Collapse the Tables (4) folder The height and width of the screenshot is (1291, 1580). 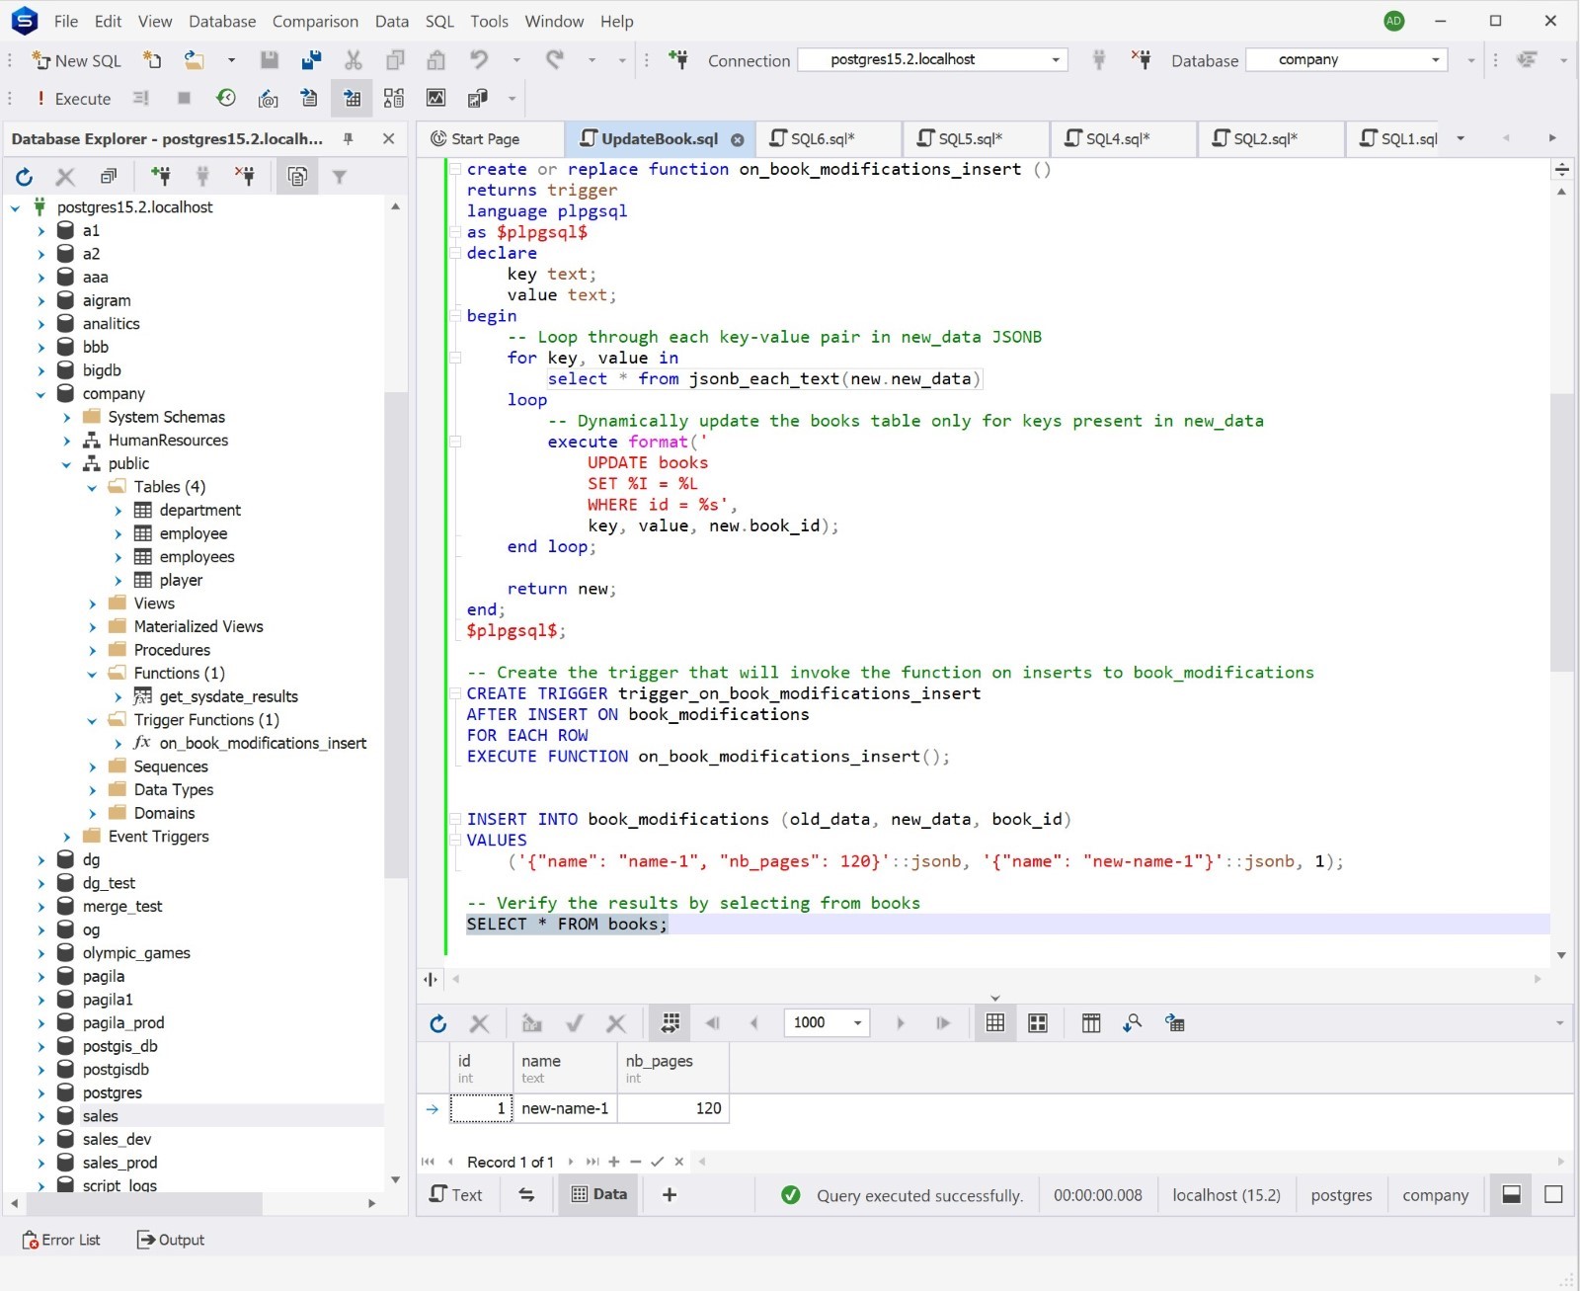pyautogui.click(x=92, y=487)
